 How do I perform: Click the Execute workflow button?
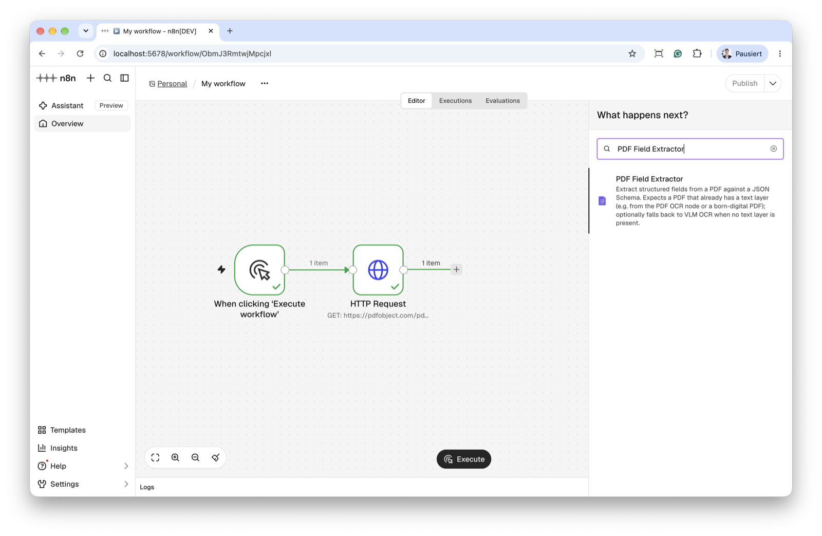click(x=464, y=459)
